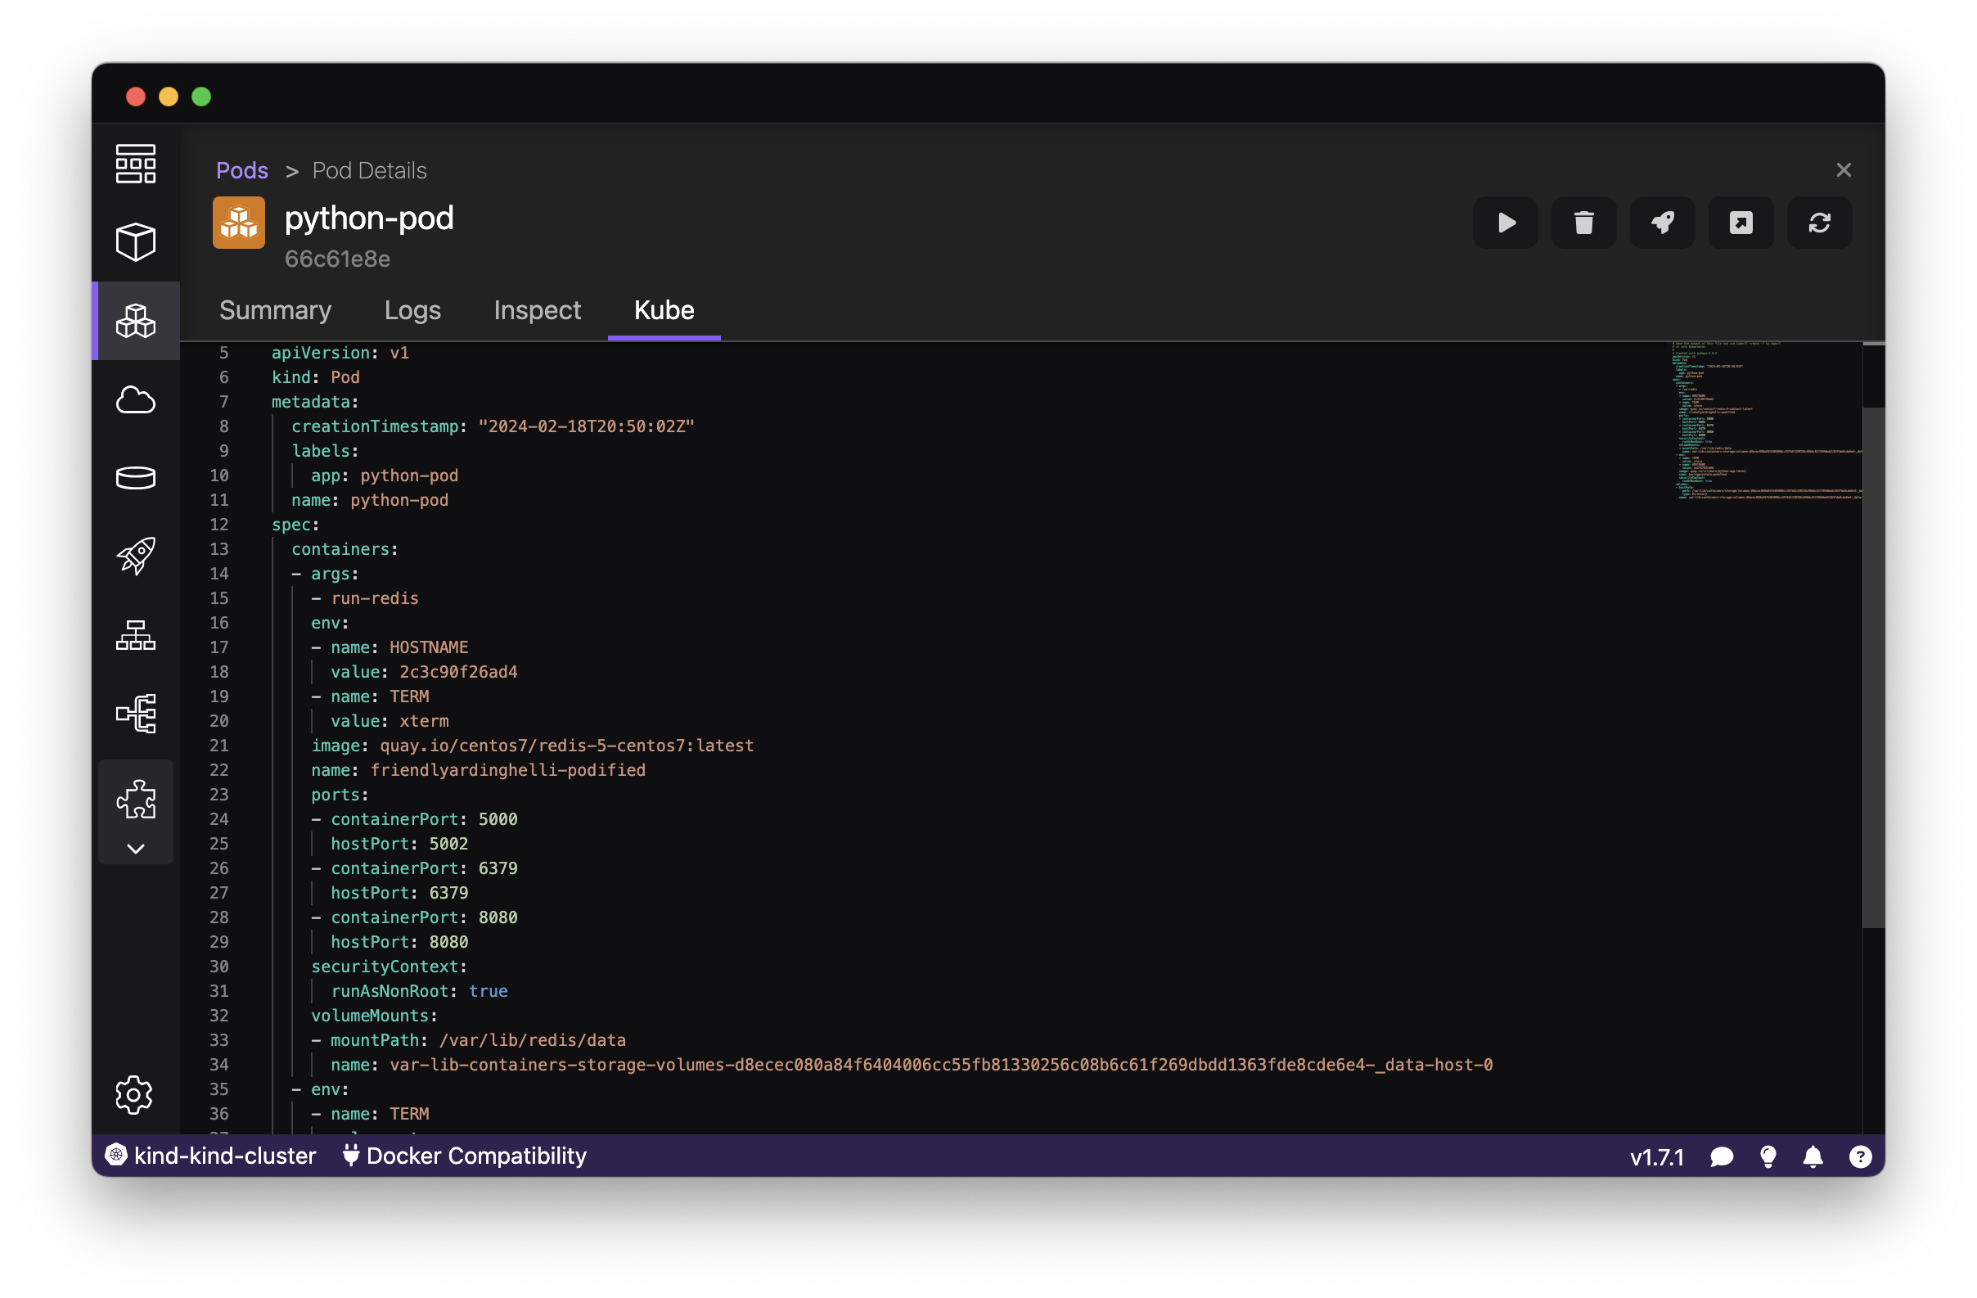Image resolution: width=1977 pixels, height=1298 pixels.
Task: Open the Extensions puzzle-piece icon
Action: (x=135, y=798)
